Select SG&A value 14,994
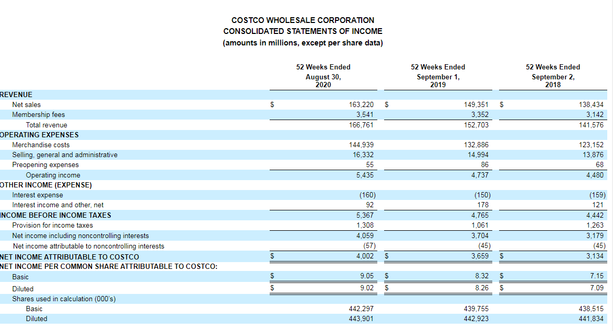The image size is (613, 331). (478, 155)
